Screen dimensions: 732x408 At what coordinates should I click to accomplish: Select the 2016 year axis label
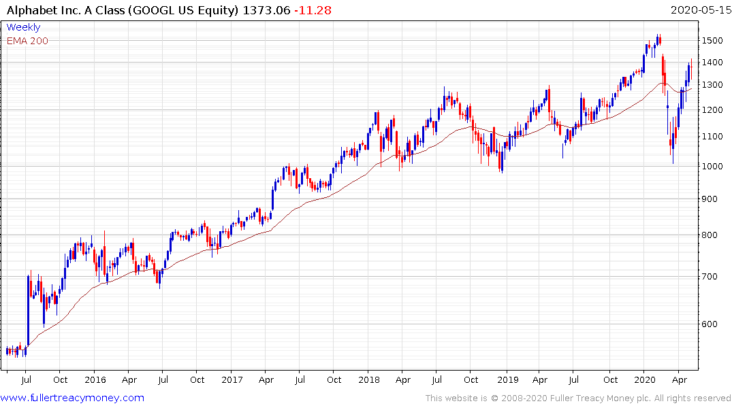point(95,379)
